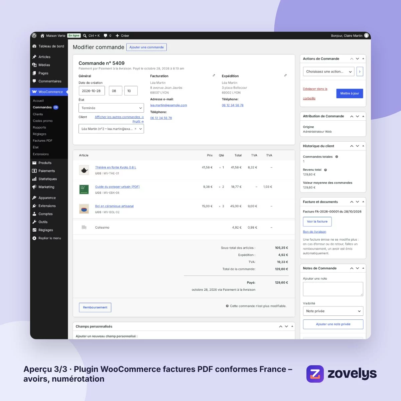401x401 pixels.
Task: Toggle the Facture et documents panel
Action: (363, 202)
